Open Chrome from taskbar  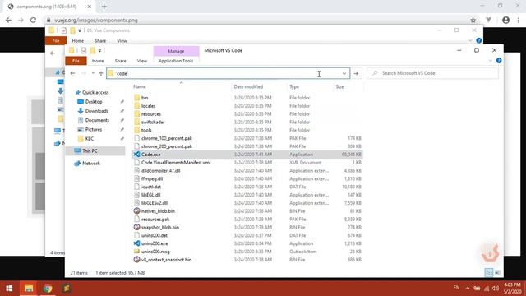(x=48, y=289)
